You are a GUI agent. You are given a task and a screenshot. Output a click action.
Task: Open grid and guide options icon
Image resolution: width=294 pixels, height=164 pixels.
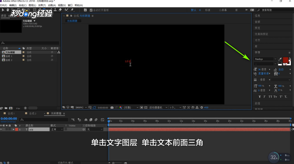tap(90, 108)
